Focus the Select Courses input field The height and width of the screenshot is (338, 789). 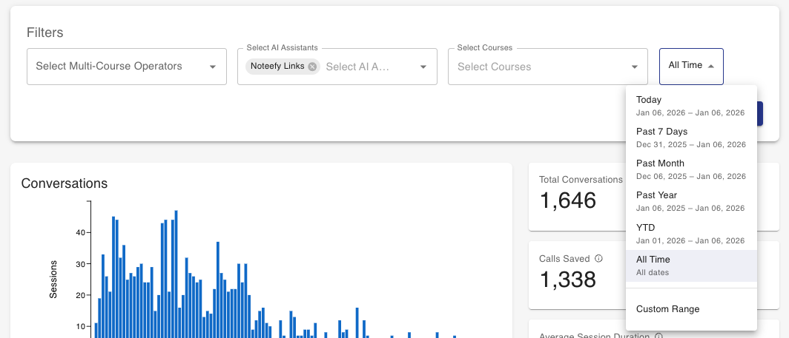(538, 67)
